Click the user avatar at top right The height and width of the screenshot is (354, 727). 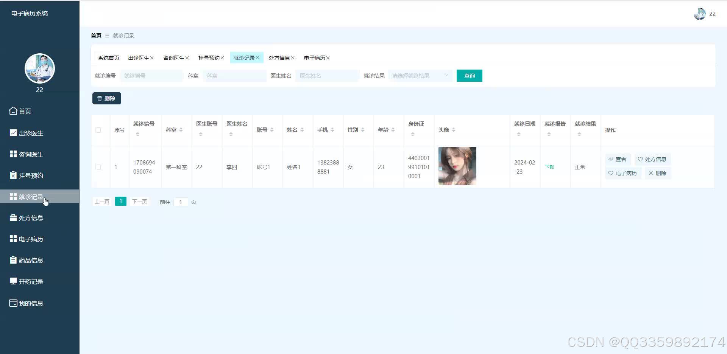[x=700, y=14]
